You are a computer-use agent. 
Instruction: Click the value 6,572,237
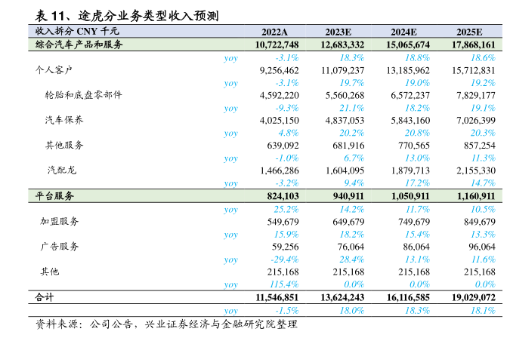410,96
